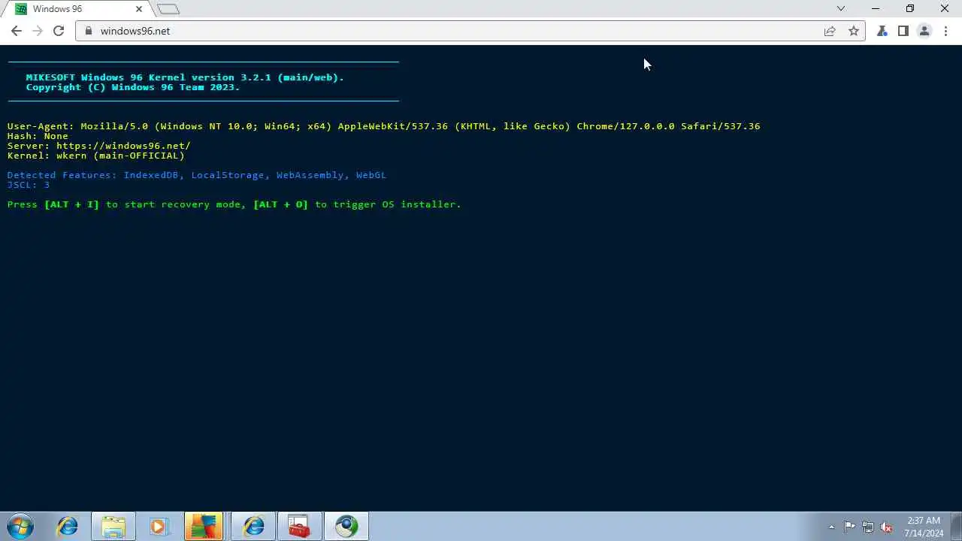This screenshot has height=541, width=962.
Task: Click the 'MIKESOFT Windows 96 Kernel version' line
Action: 185,77
